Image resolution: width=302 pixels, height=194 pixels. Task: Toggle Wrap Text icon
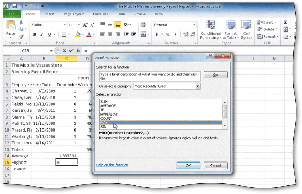tap(143, 25)
